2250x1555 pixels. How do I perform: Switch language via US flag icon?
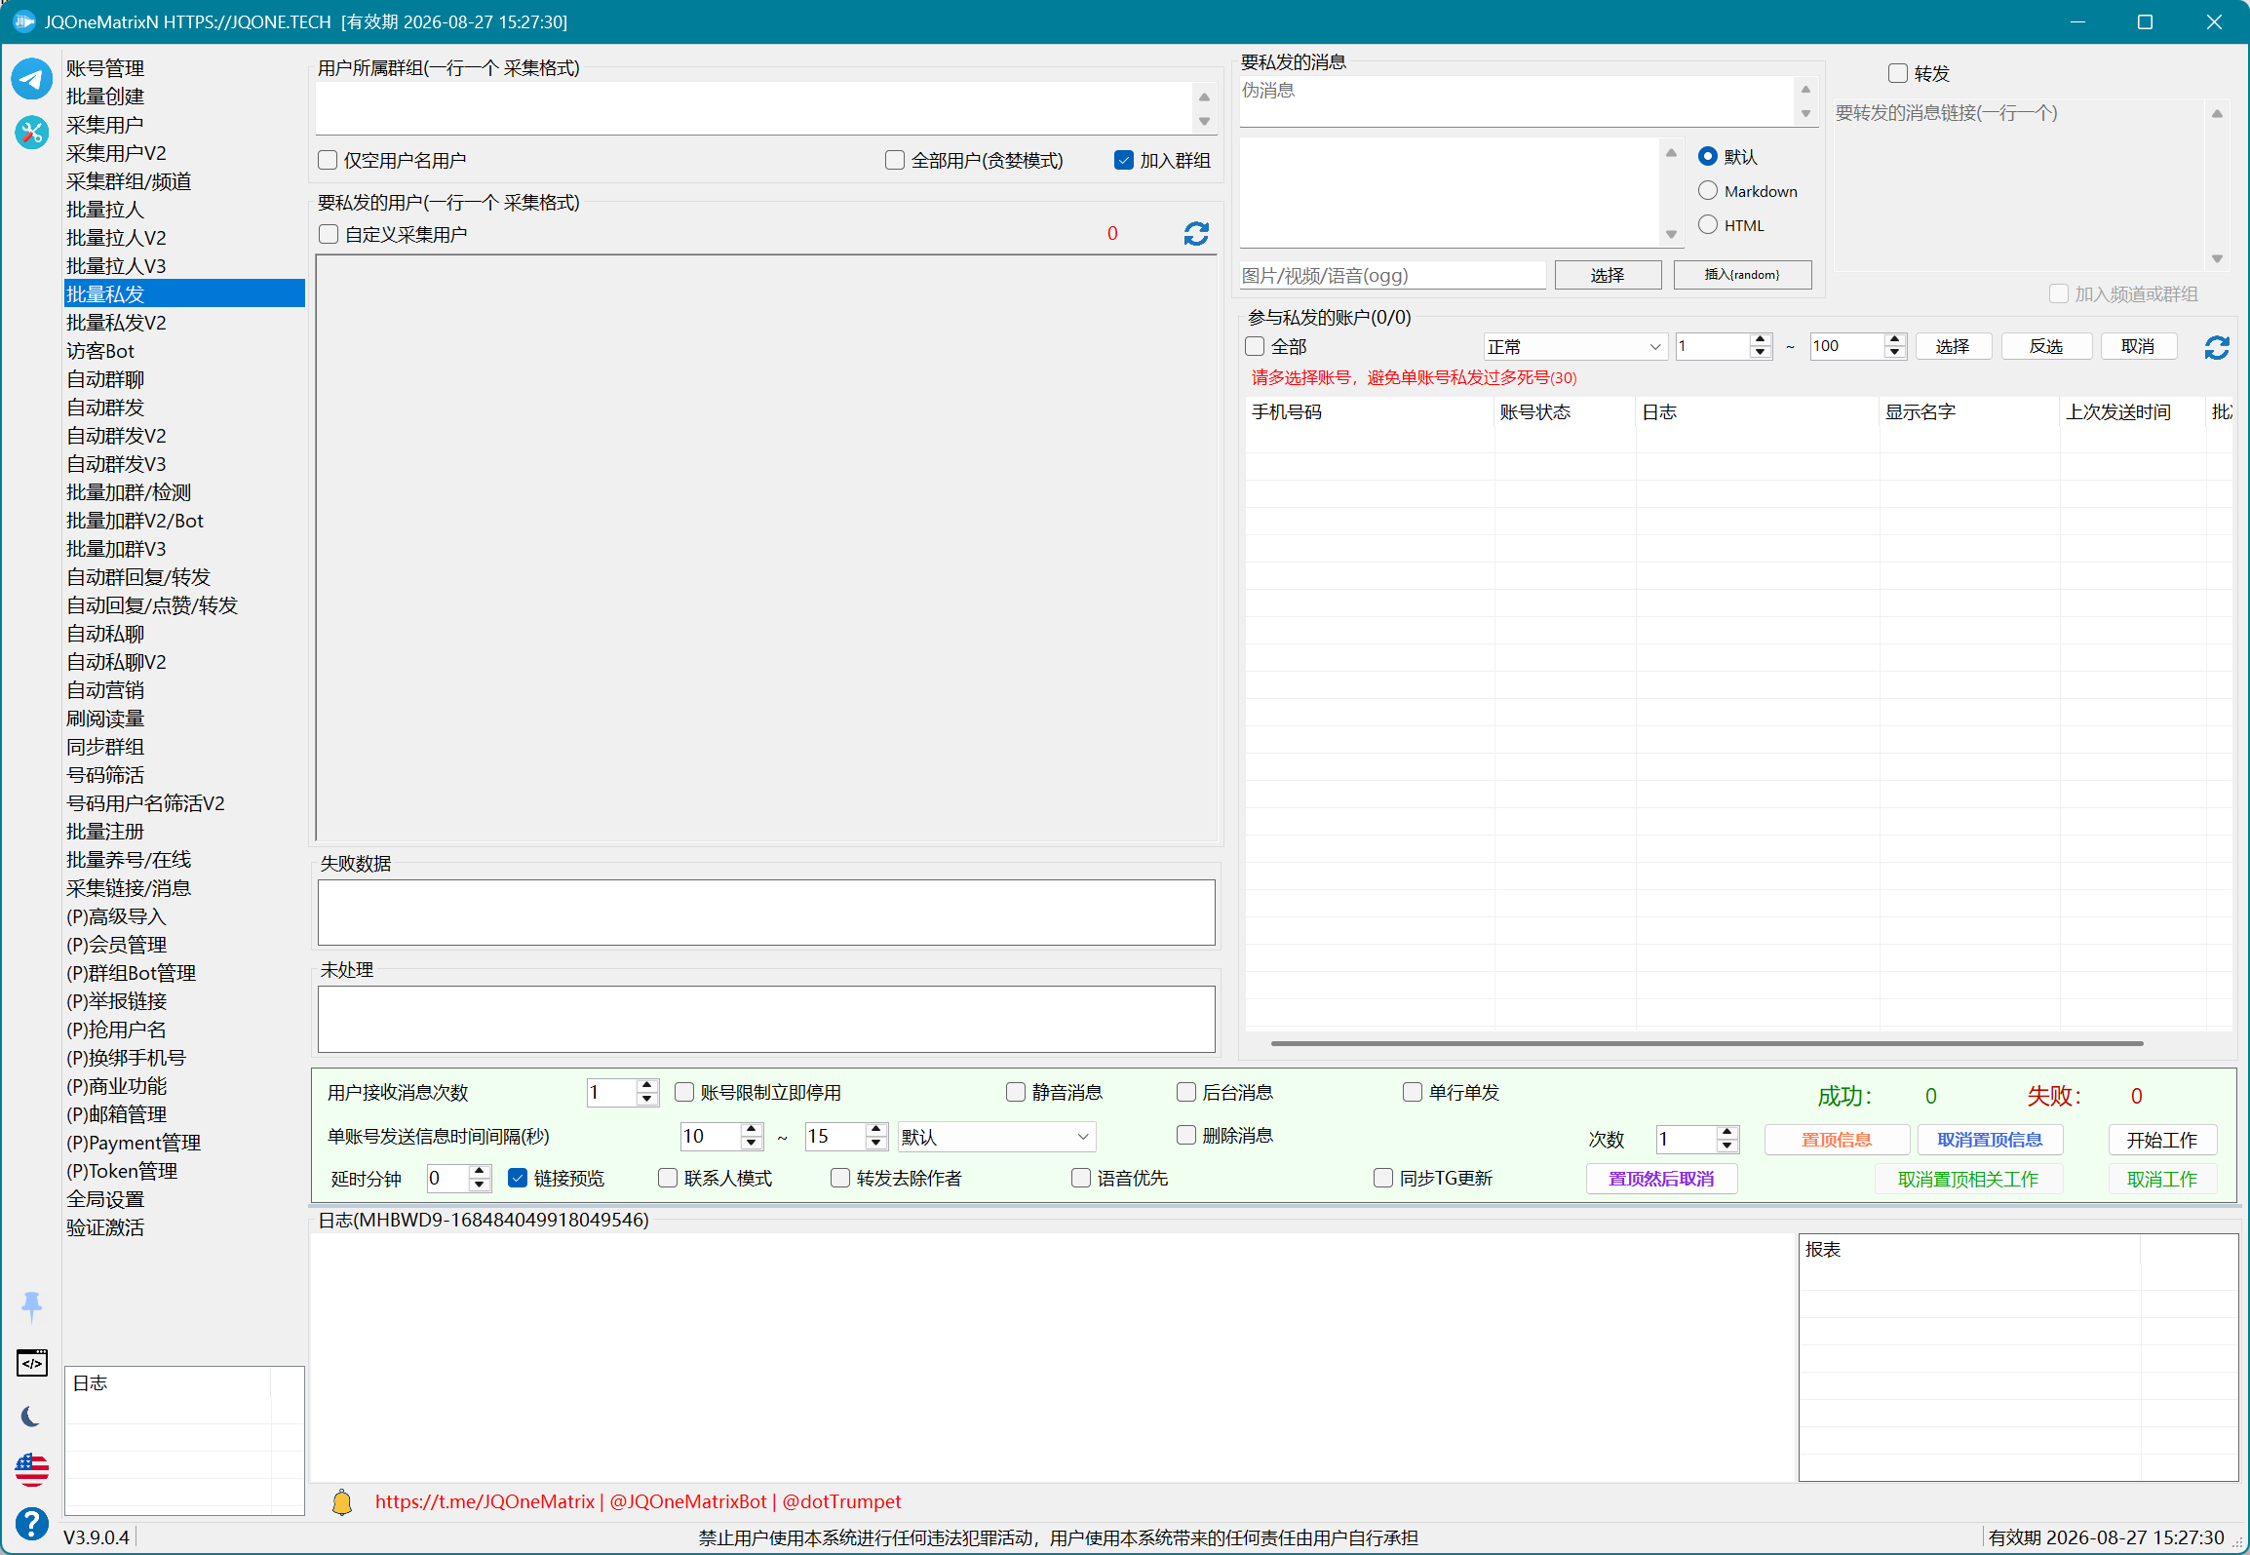[31, 1469]
